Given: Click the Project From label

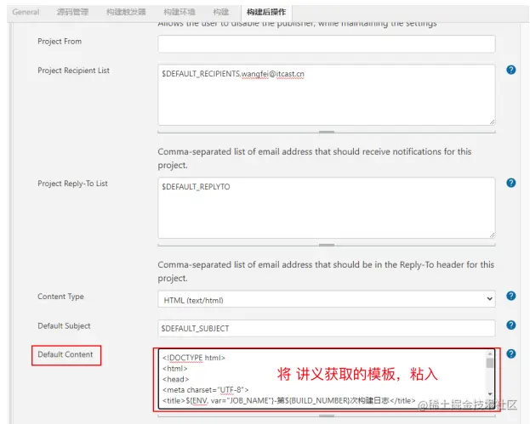Looking at the screenshot, I should tap(60, 42).
